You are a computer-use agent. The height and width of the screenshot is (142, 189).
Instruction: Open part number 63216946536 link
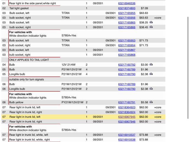[x=127, y=4]
